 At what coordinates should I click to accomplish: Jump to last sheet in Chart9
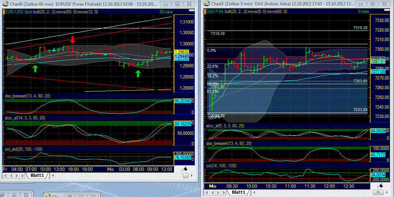pos(23,175)
